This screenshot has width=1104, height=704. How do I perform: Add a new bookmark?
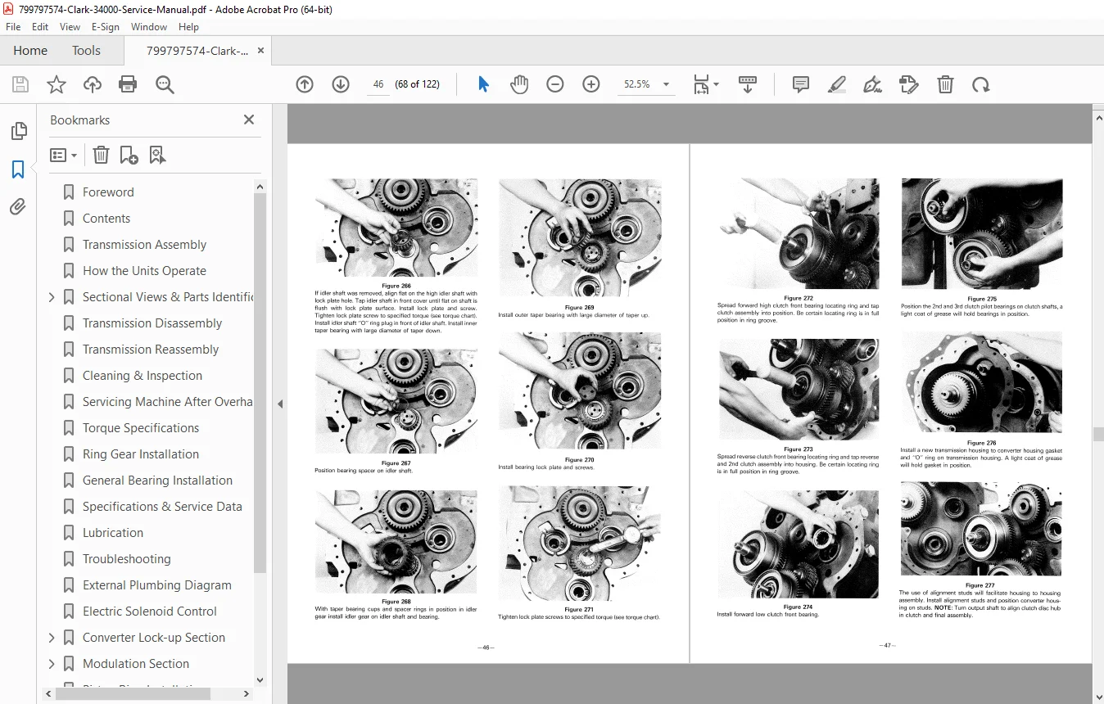(x=129, y=155)
